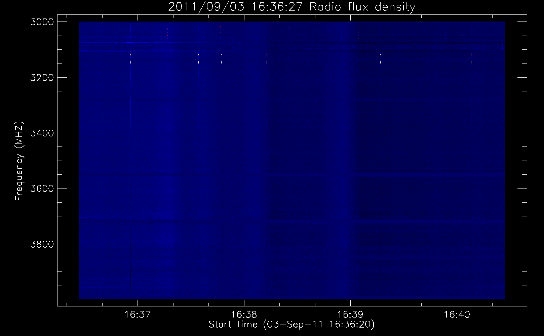Click the 16:37 time tick label
The width and height of the screenshot is (544, 336).
pyautogui.click(x=137, y=315)
